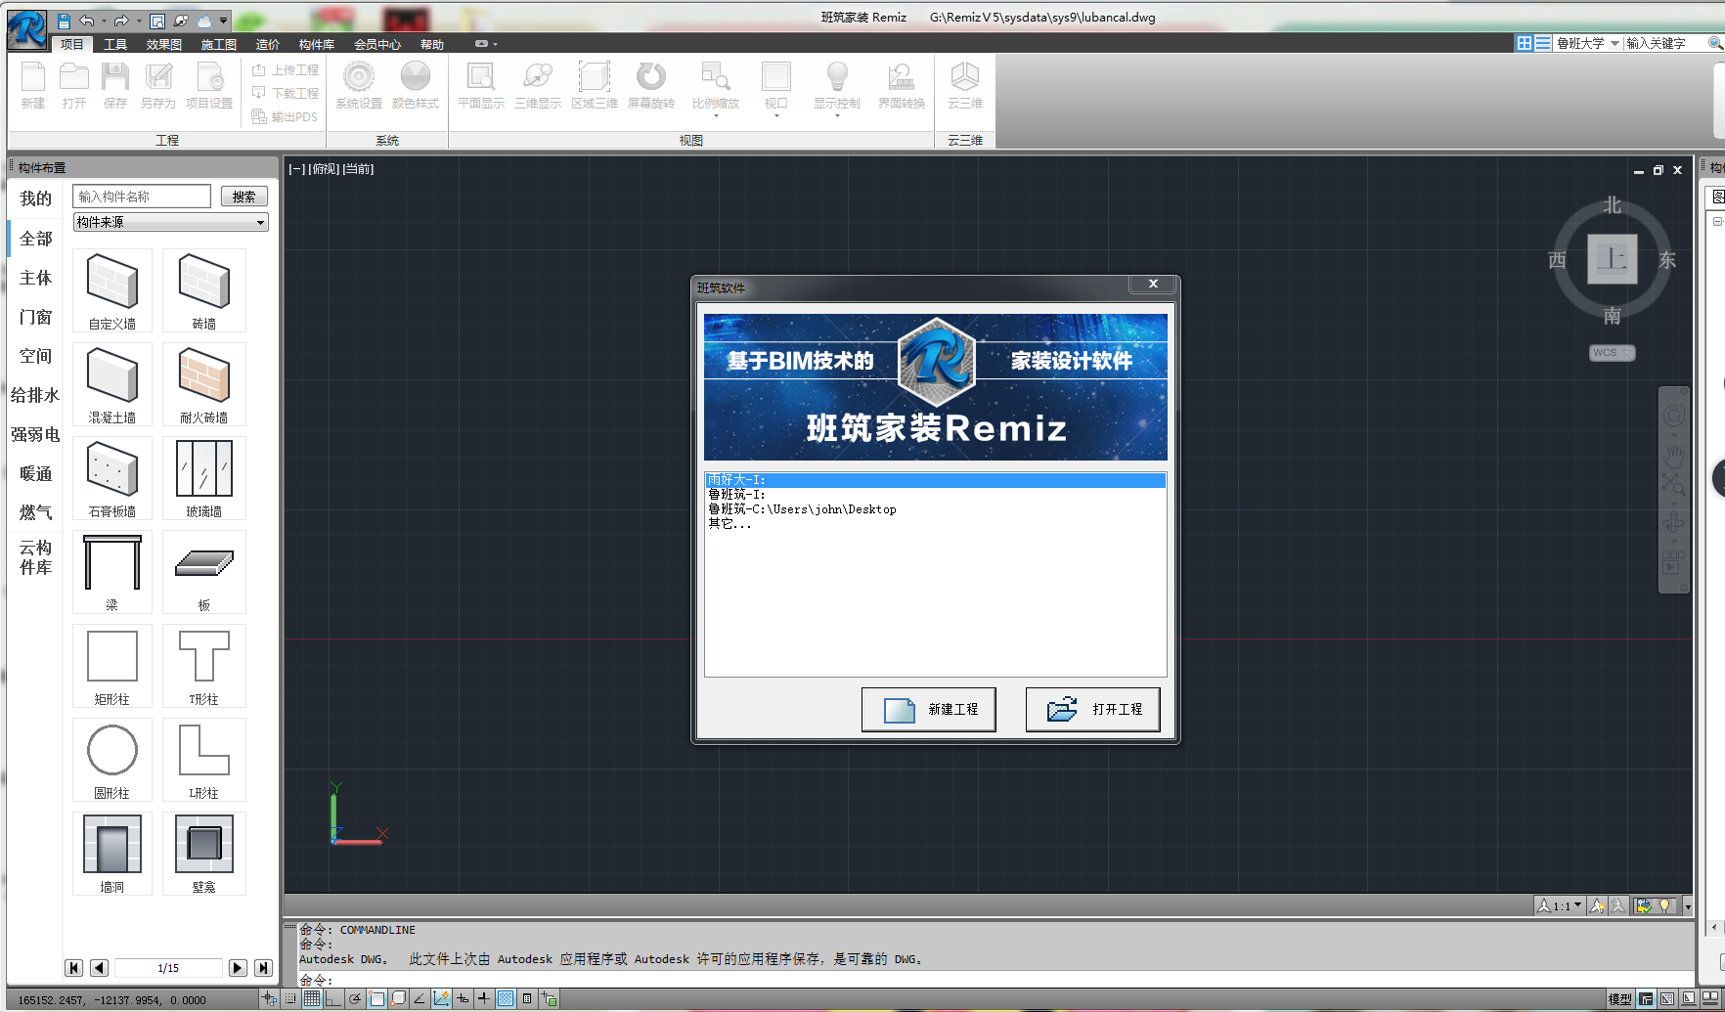Switch to 门窗 category in sidebar

click(35, 317)
